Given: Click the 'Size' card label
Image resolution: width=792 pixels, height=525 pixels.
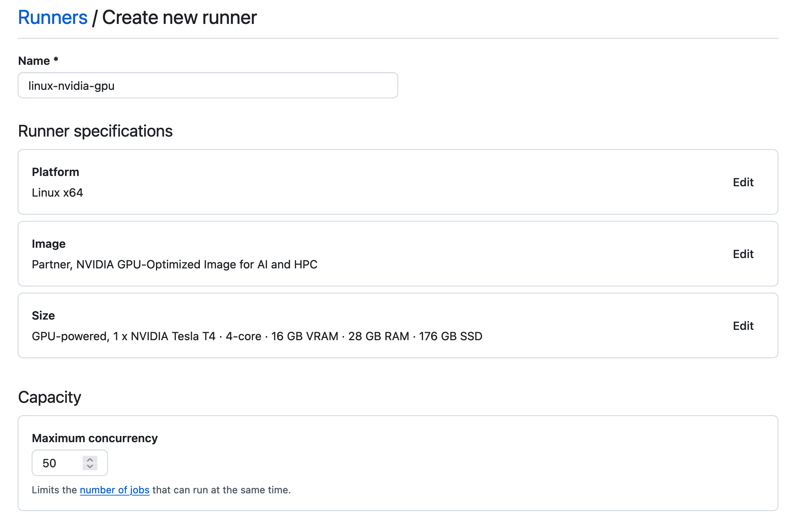Looking at the screenshot, I should (x=44, y=316).
